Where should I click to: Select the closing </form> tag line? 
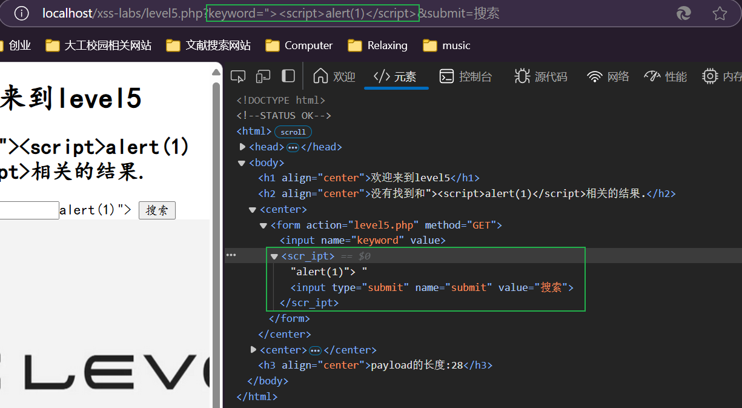290,318
